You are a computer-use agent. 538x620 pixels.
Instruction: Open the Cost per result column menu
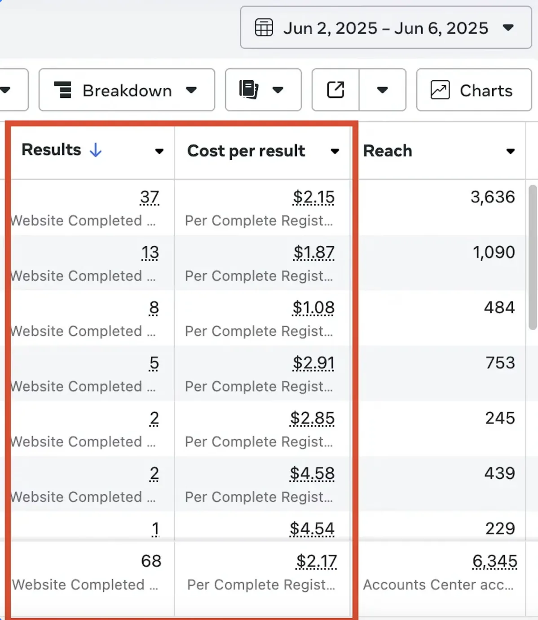[335, 151]
